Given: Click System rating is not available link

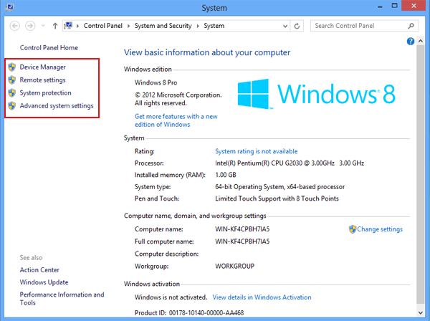Looking at the screenshot, I should (x=256, y=151).
